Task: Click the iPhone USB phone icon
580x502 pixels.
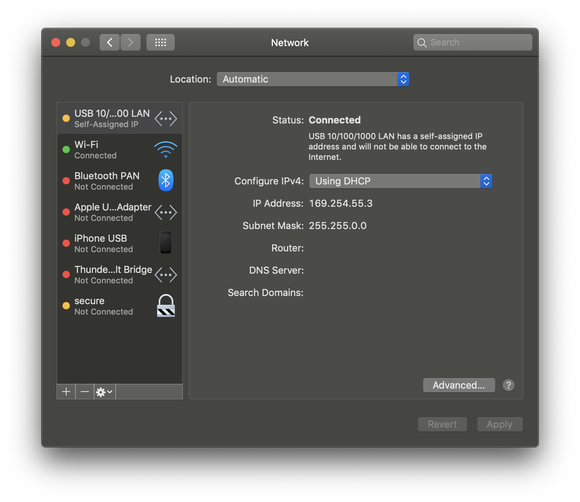Action: click(166, 243)
